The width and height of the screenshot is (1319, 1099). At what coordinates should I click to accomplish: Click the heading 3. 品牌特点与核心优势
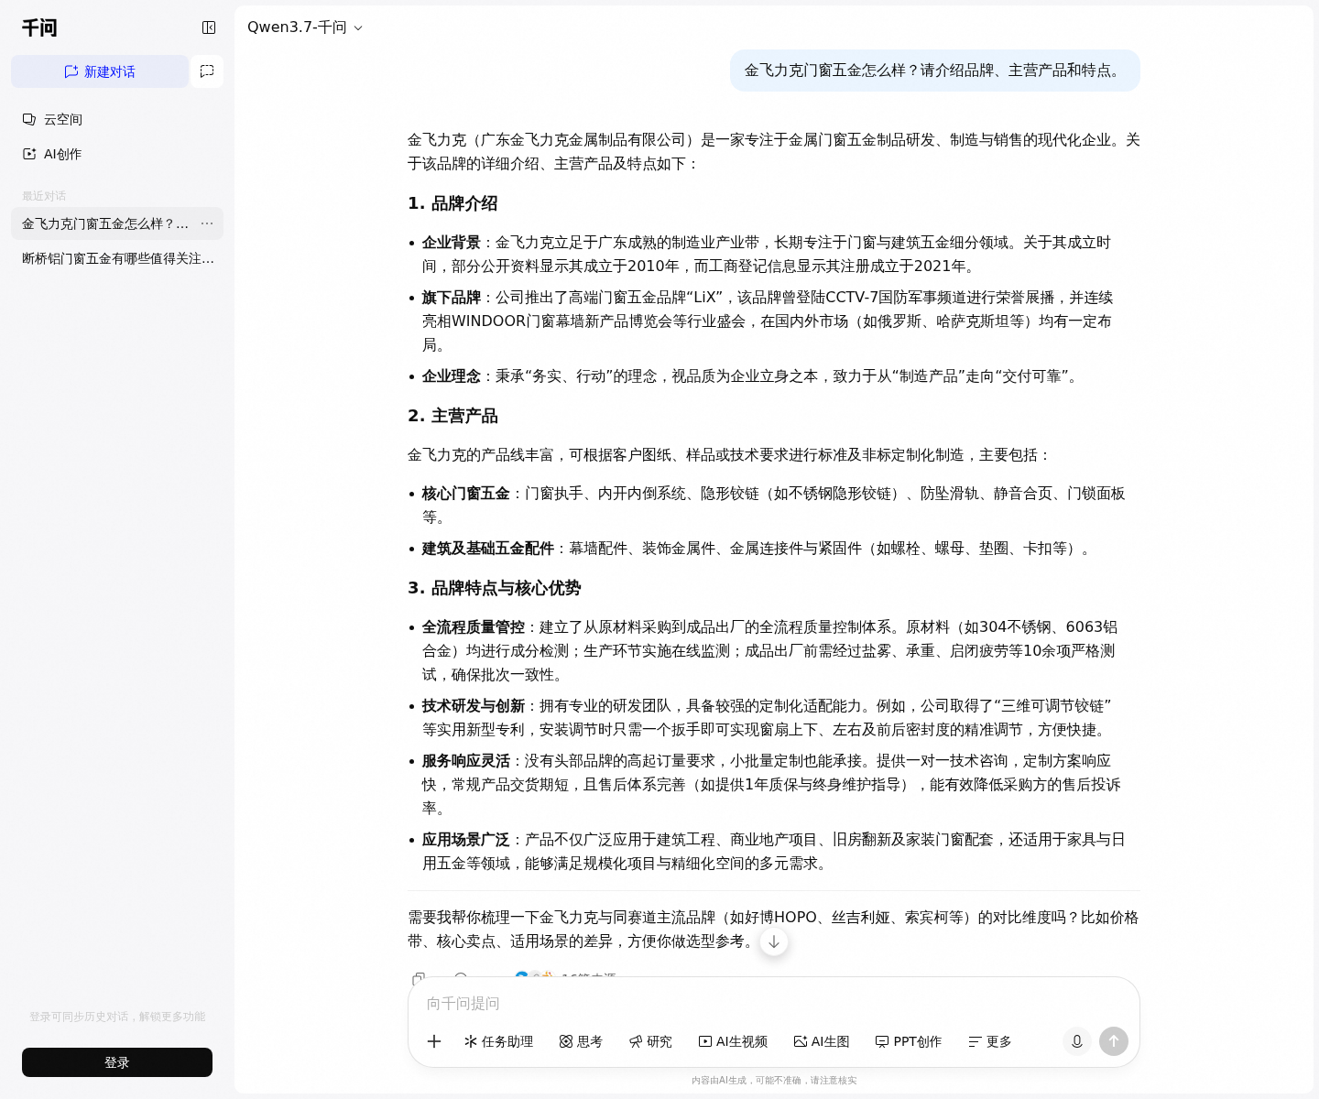495,588
